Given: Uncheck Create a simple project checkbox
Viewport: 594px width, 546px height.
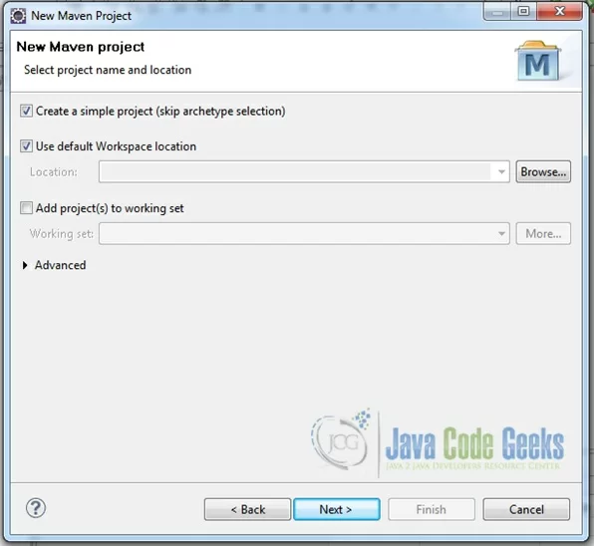Looking at the screenshot, I should [x=26, y=111].
